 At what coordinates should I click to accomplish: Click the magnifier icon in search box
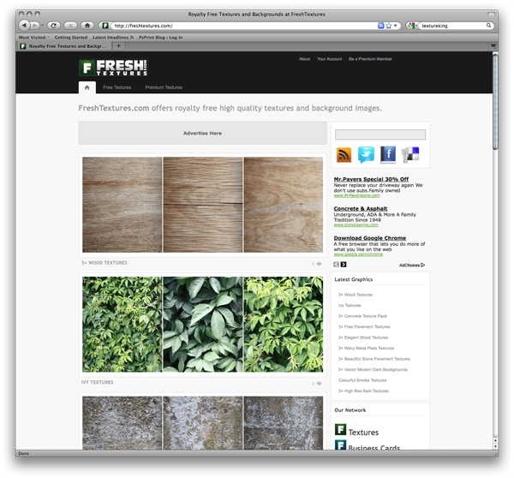[488, 25]
